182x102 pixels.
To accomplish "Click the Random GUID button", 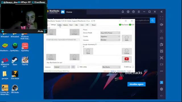I will click(x=51, y=57).
